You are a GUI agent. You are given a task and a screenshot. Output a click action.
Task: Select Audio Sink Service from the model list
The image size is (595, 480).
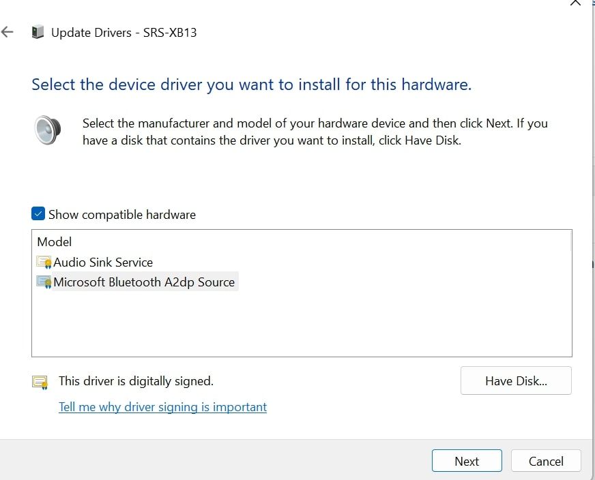click(102, 262)
